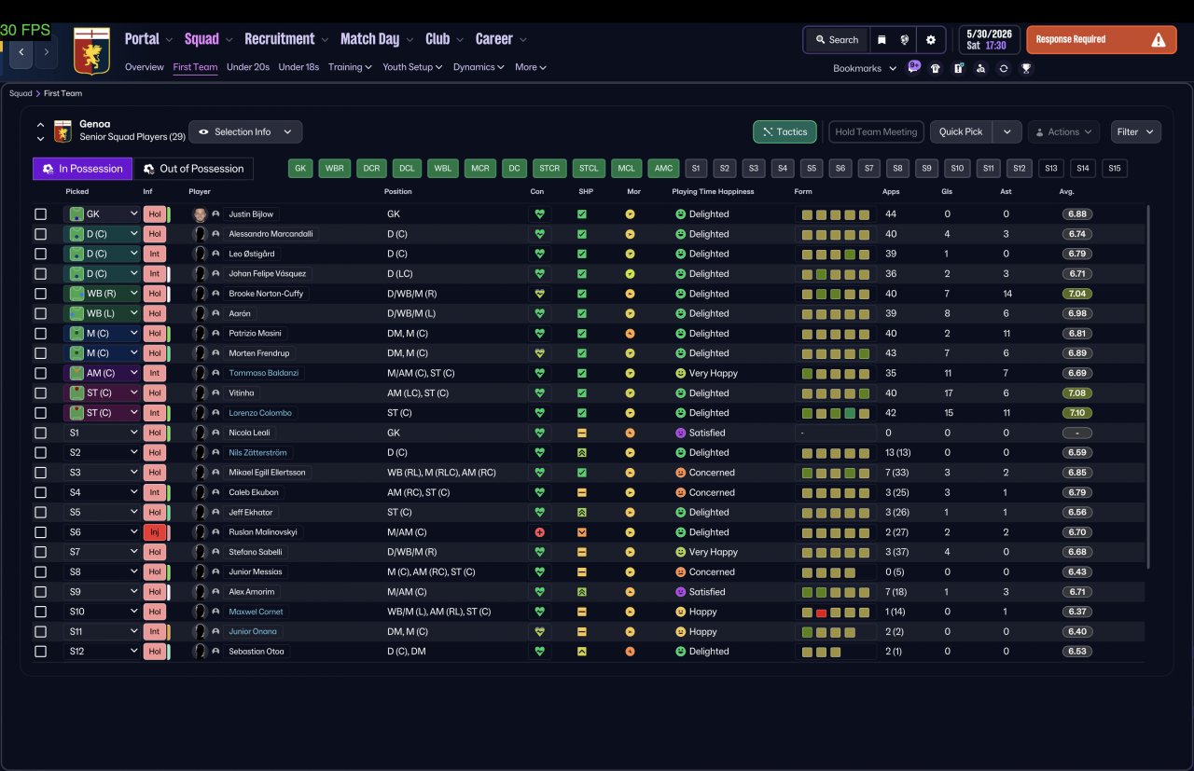Screen dimensions: 1194x771
Task: Click the Genoa club crest logo
Action: (x=91, y=51)
